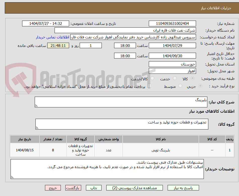Click the کد کالا column header
239x196 pixels.
click(x=212, y=139)
